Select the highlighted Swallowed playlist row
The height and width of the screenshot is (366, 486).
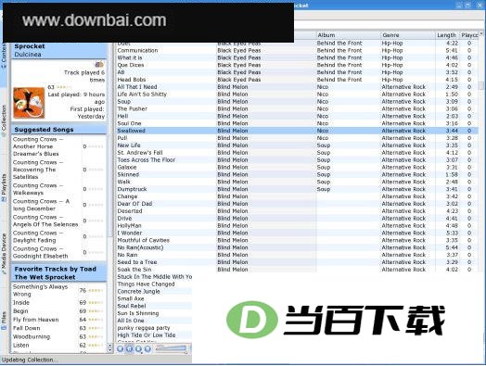[297, 131]
